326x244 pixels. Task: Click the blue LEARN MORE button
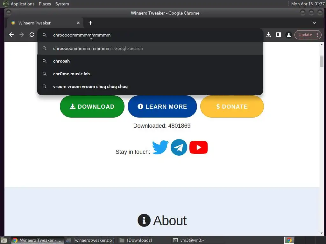tap(162, 106)
